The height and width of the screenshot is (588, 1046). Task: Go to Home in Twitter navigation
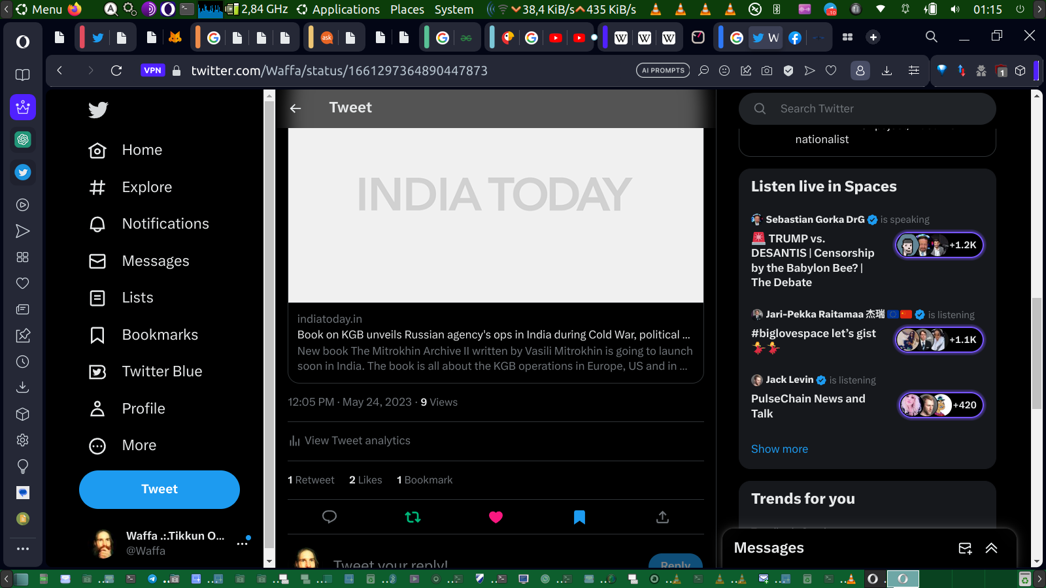[x=126, y=150]
